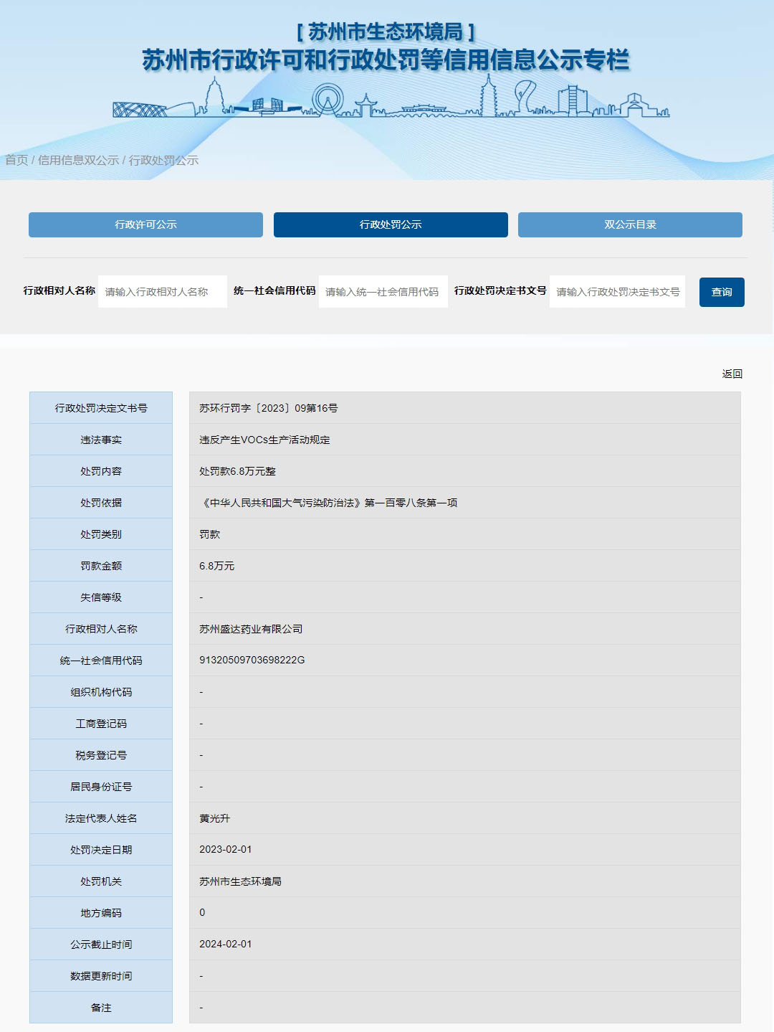
Task: Focus the 行政相对人名称 input field
Action: pyautogui.click(x=163, y=292)
